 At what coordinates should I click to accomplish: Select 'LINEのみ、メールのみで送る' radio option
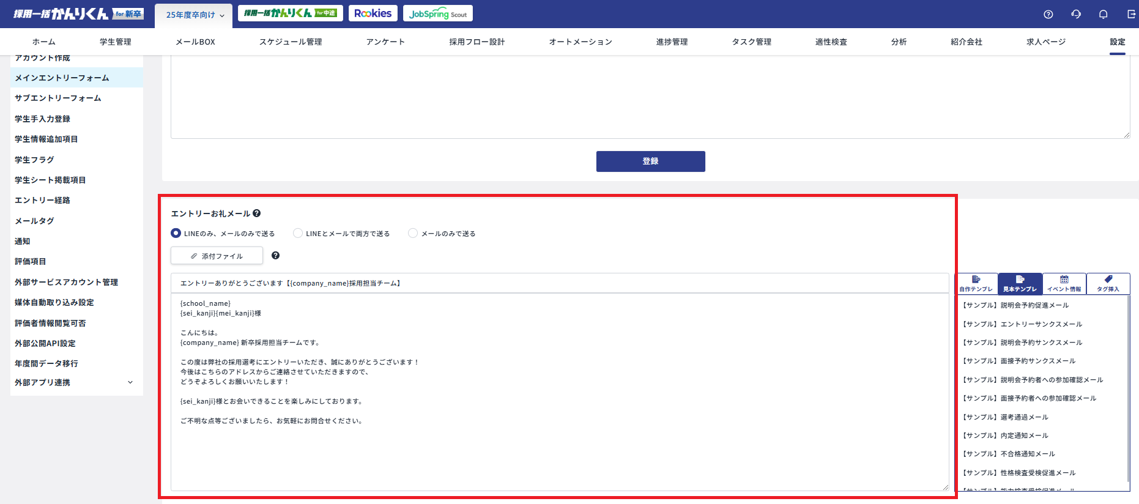pos(176,233)
